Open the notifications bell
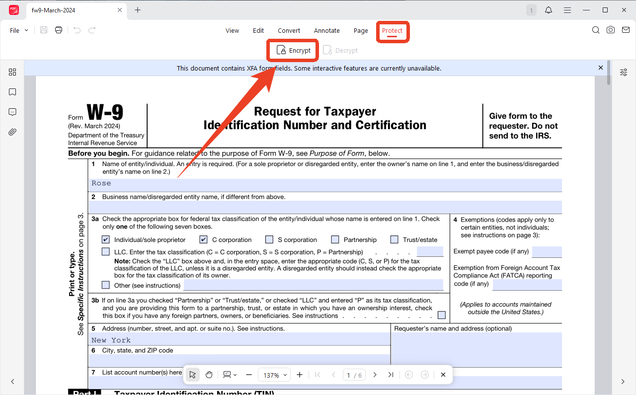The image size is (636, 395). coord(549,10)
